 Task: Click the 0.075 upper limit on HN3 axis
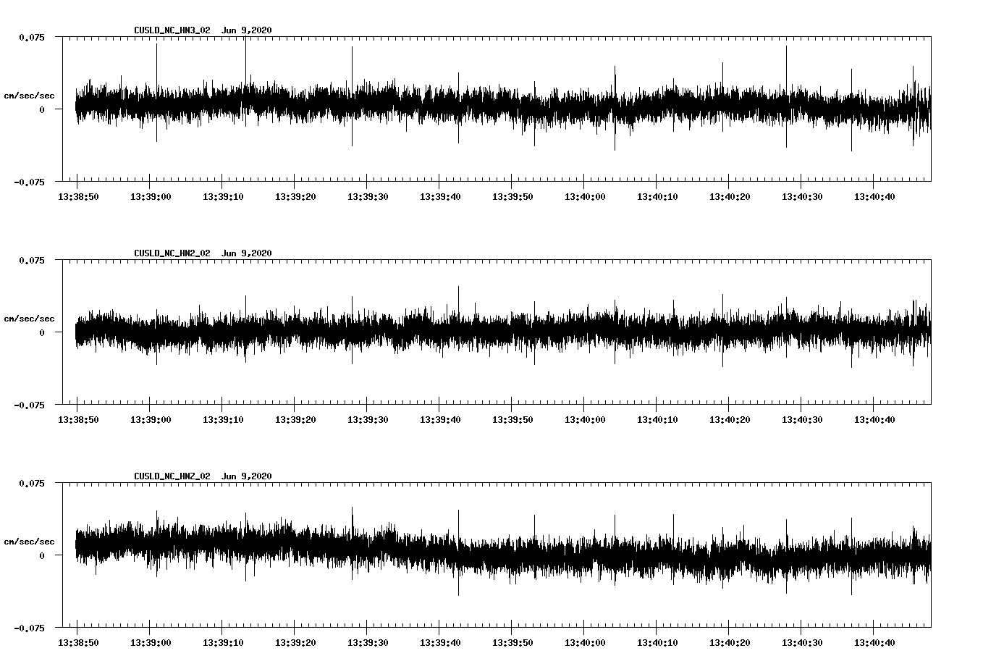32,37
